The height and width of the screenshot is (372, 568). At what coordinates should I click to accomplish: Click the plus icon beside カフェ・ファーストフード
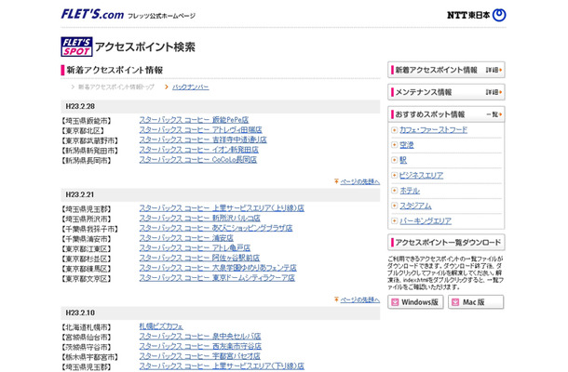[x=395, y=130]
